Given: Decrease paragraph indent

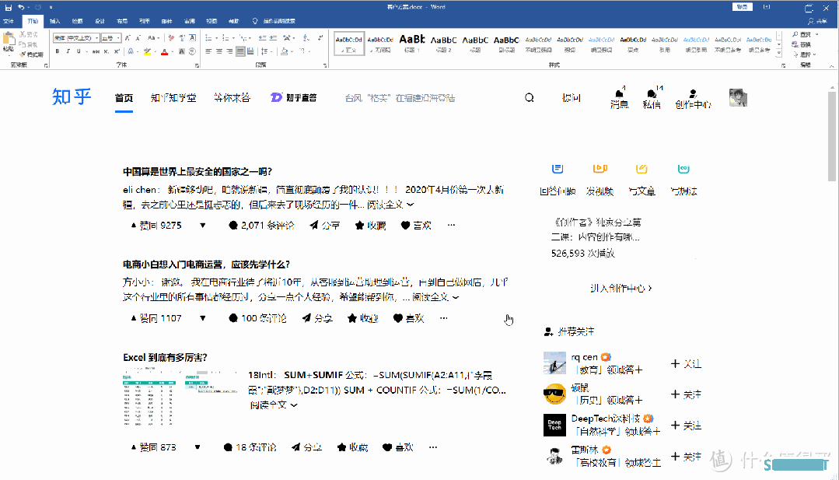Looking at the screenshot, I should 262,38.
